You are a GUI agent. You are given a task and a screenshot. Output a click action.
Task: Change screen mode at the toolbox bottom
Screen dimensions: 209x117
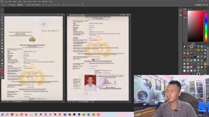[2, 77]
